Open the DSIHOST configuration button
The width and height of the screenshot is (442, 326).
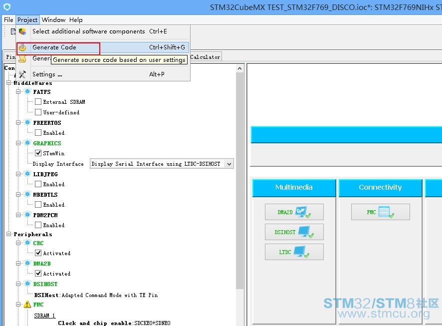(294, 232)
